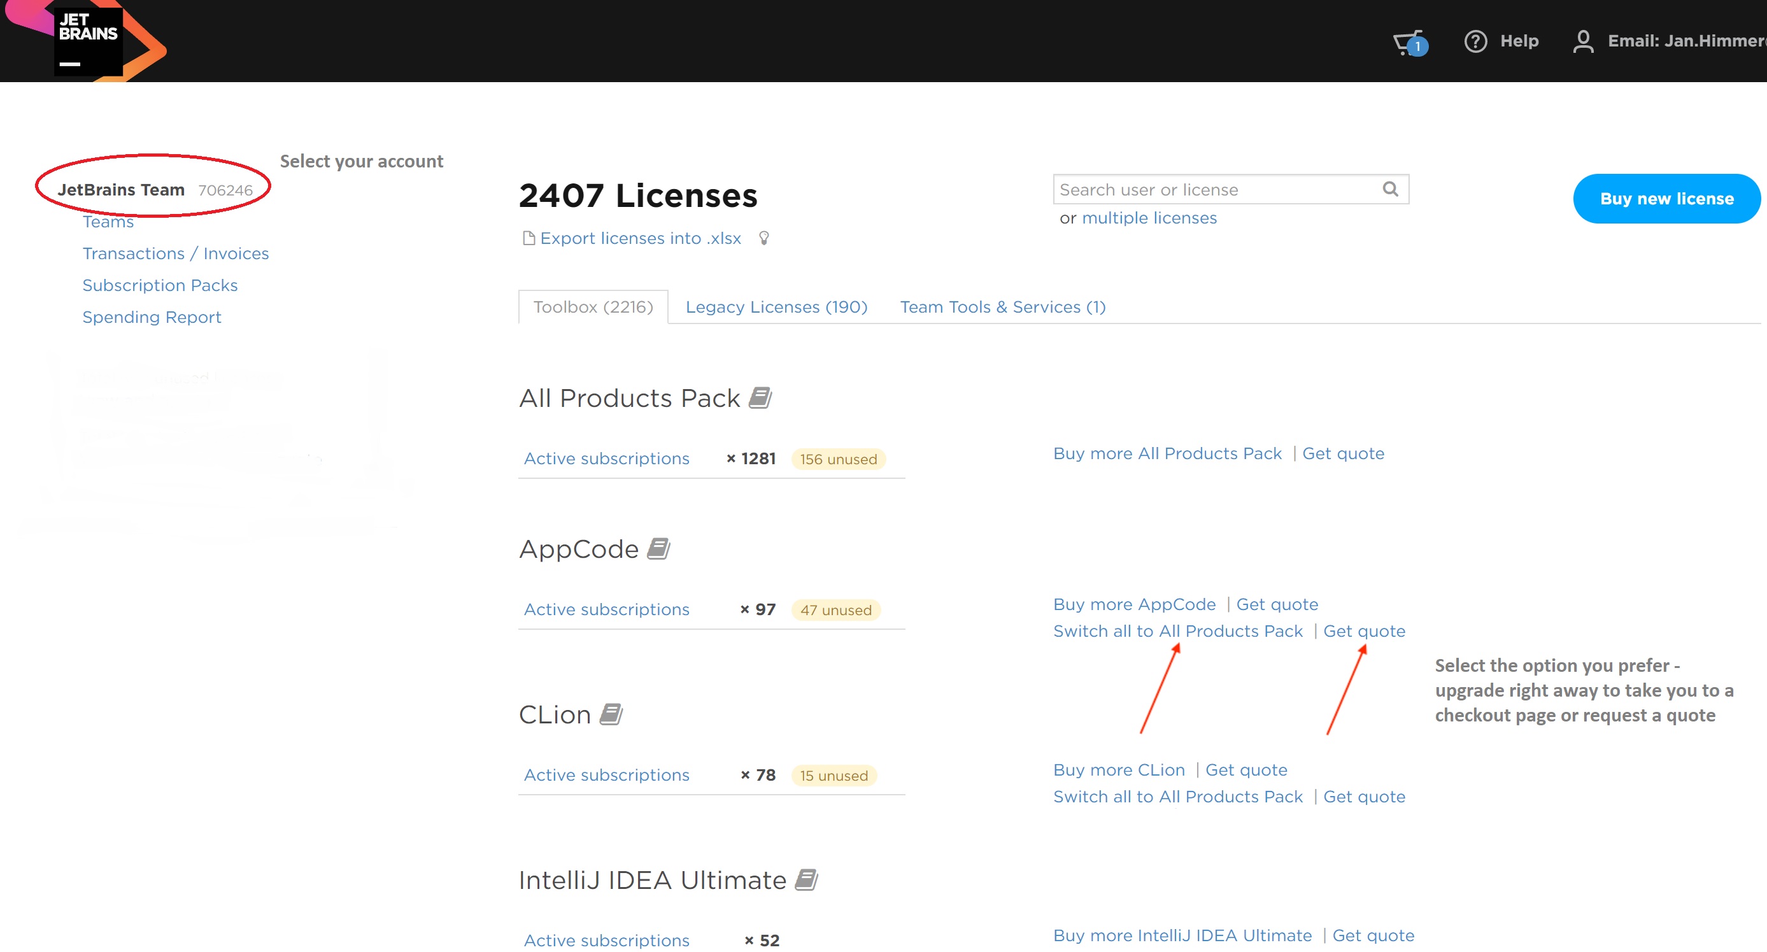
Task: Open the Teams sidebar link
Action: [108, 222]
